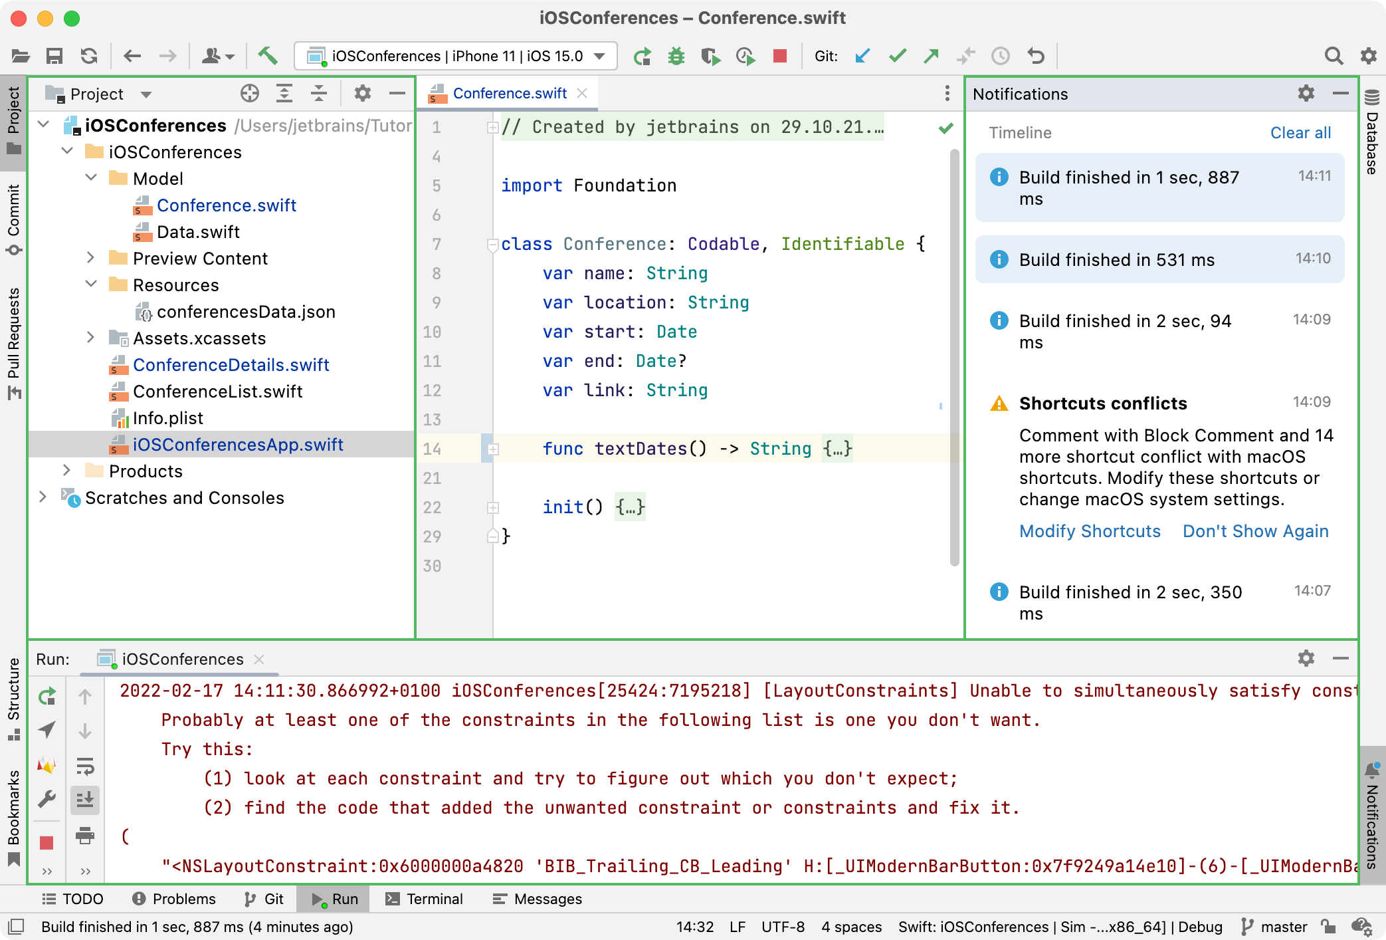Click the Debug bug icon
This screenshot has height=940, width=1386.
click(676, 57)
